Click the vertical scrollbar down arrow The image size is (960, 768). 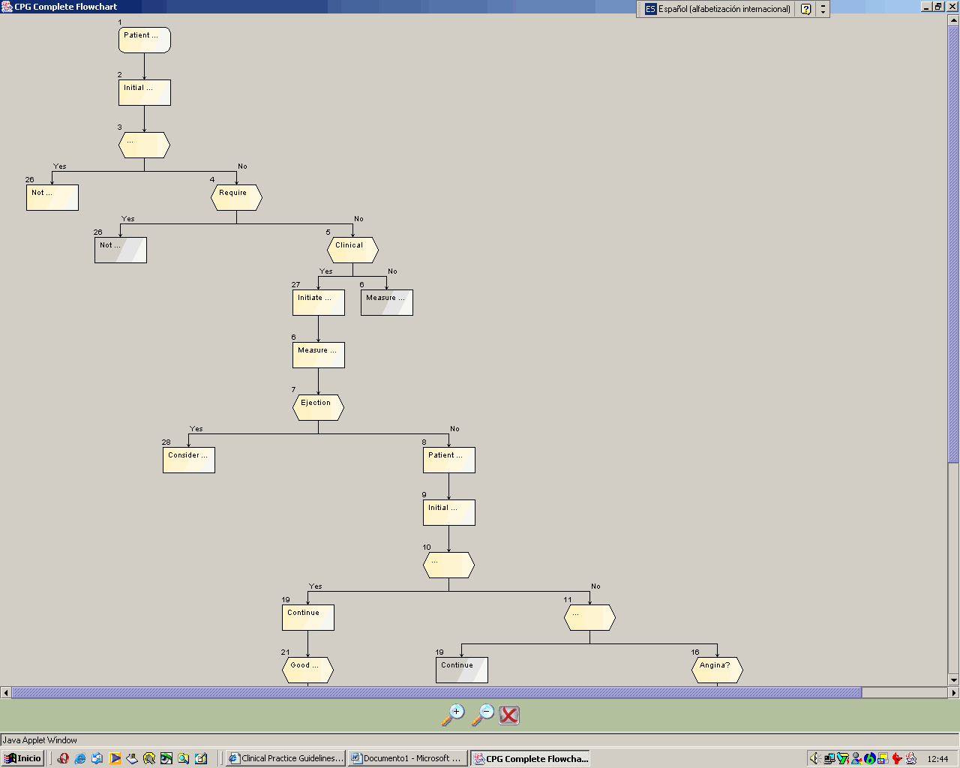pos(953,680)
